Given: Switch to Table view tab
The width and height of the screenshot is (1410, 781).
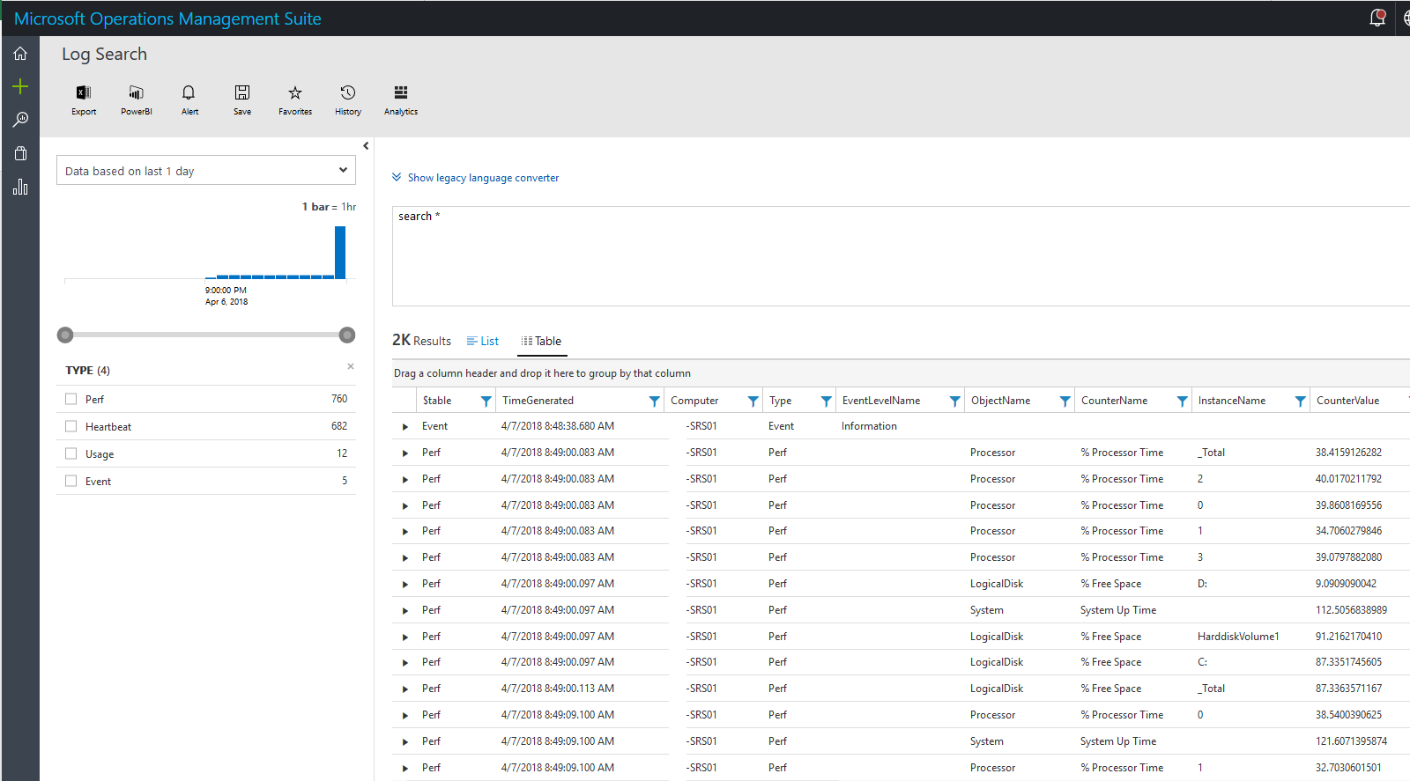Looking at the screenshot, I should pos(541,341).
